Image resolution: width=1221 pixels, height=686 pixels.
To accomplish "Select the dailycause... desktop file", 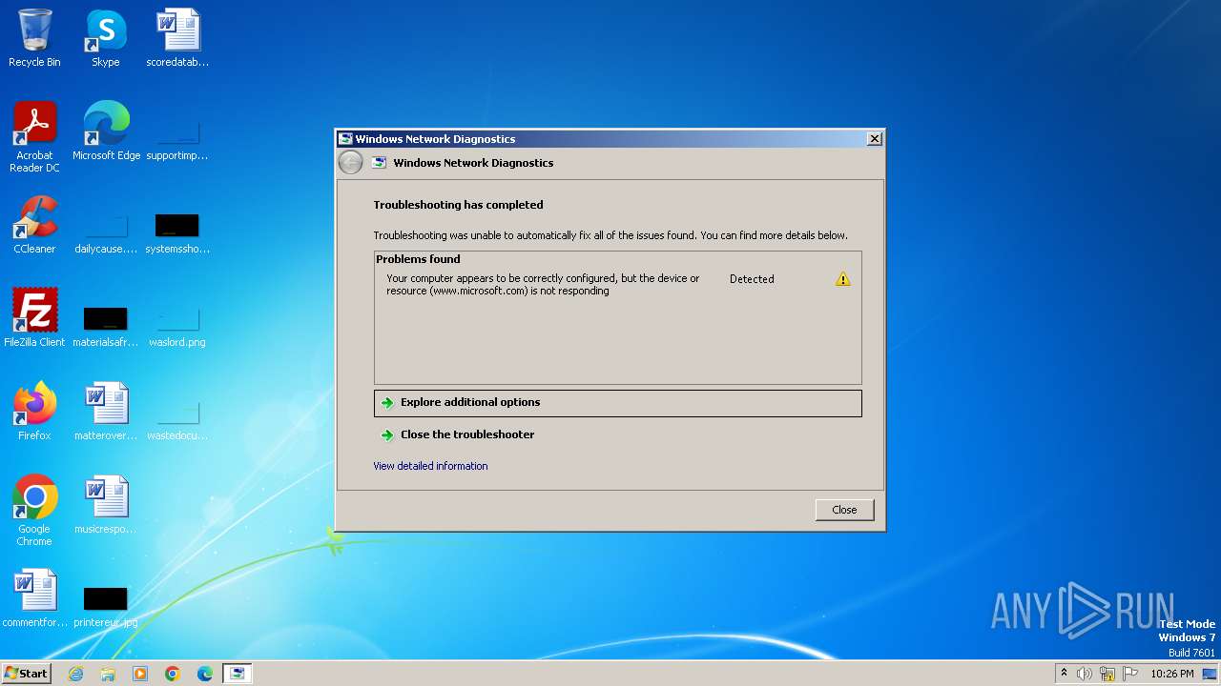I will pyautogui.click(x=106, y=233).
